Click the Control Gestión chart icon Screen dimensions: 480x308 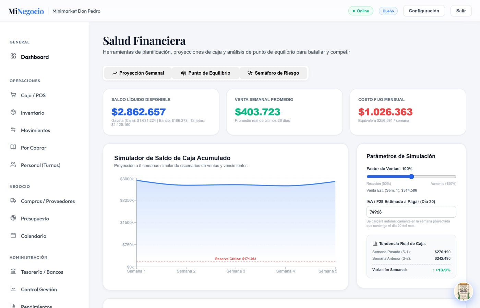point(13,289)
